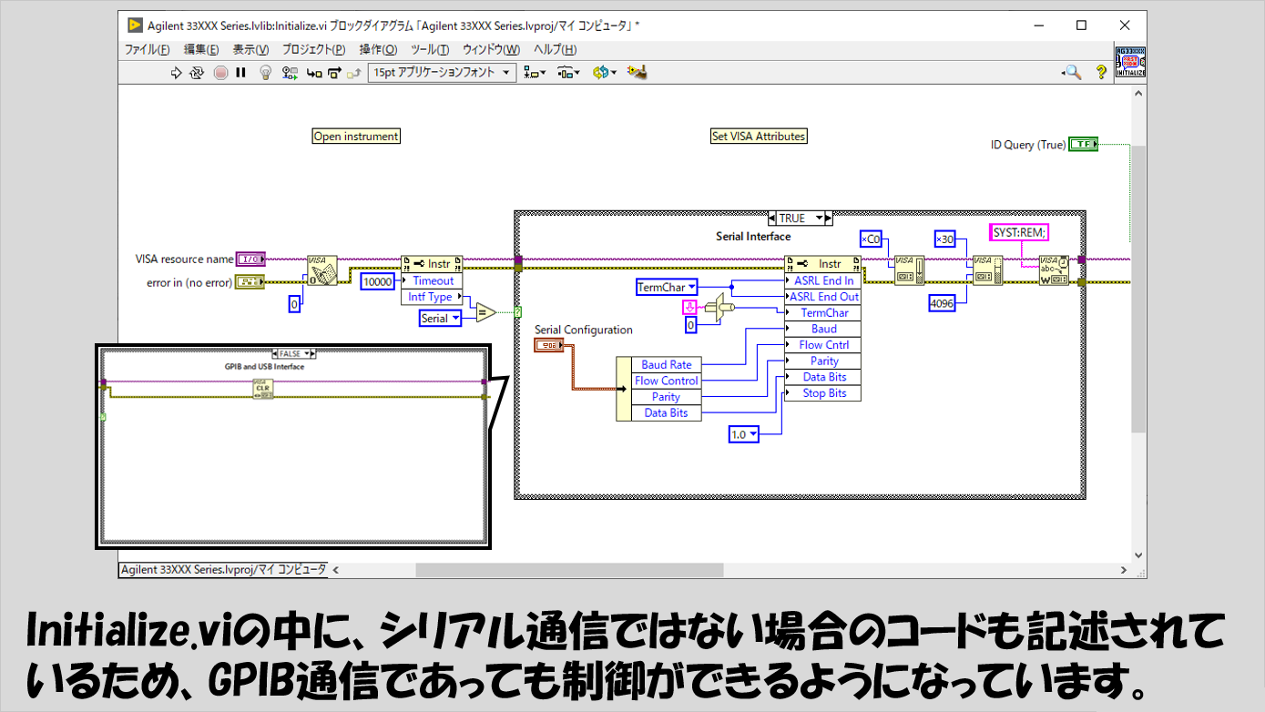Run the VI with the Run arrow
1265x712 pixels.
177,73
